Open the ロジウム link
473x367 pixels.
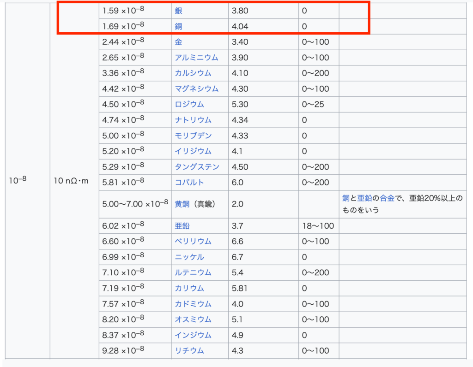(x=189, y=104)
